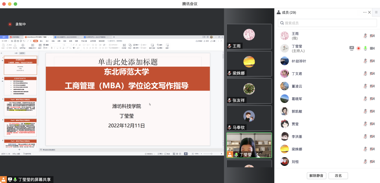The width and height of the screenshot is (380, 183).
Task: Click the more options ellipsis in members panel
Action: coord(365,12)
